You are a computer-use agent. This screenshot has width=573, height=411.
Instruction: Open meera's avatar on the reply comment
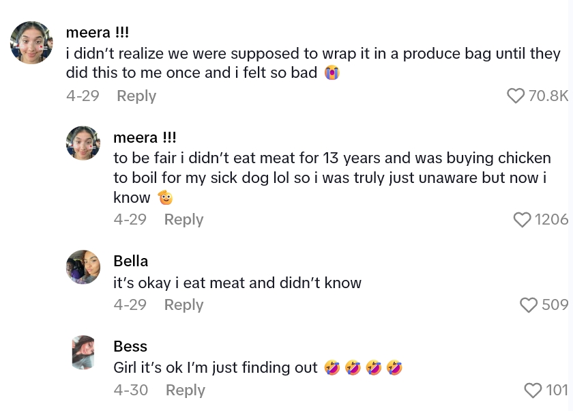point(83,143)
